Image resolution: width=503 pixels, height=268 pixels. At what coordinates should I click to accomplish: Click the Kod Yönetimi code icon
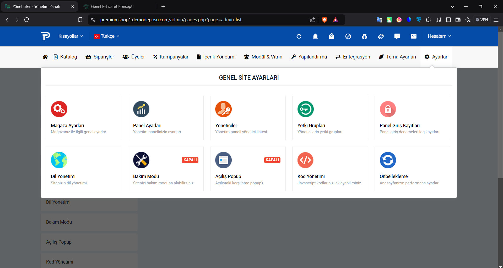[305, 160]
